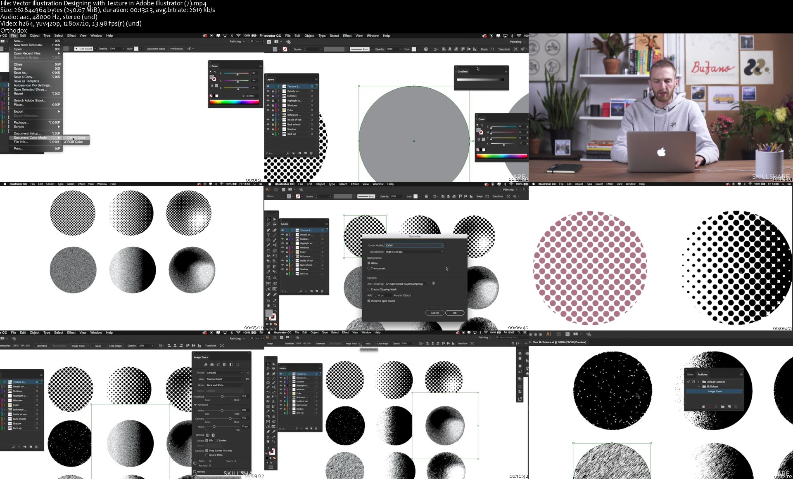The width and height of the screenshot is (793, 479).
Task: Click Save As in the File menu
Action: point(20,73)
